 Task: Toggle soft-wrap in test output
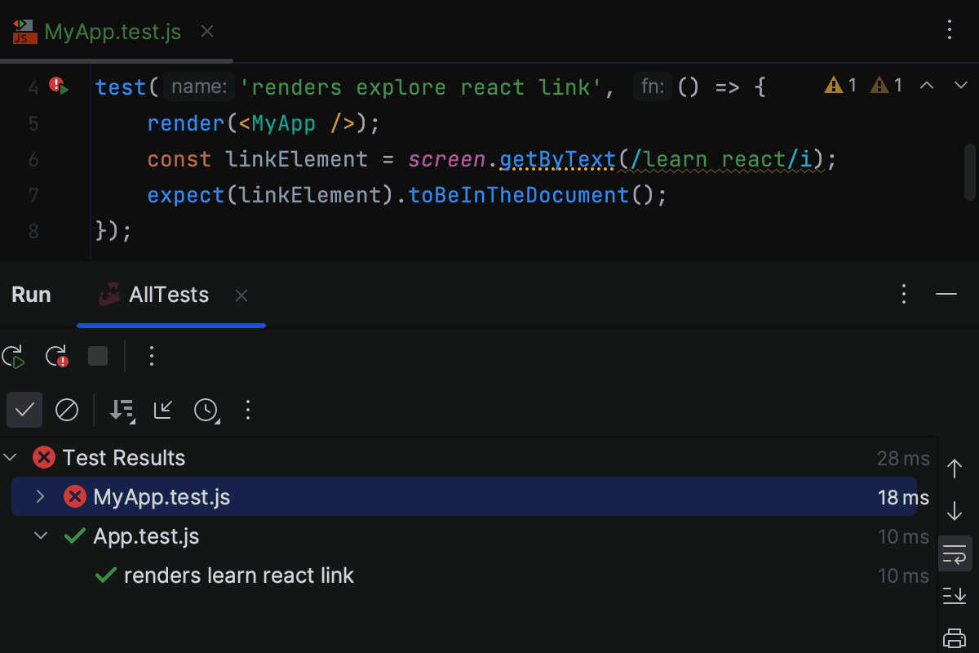pyautogui.click(x=954, y=556)
